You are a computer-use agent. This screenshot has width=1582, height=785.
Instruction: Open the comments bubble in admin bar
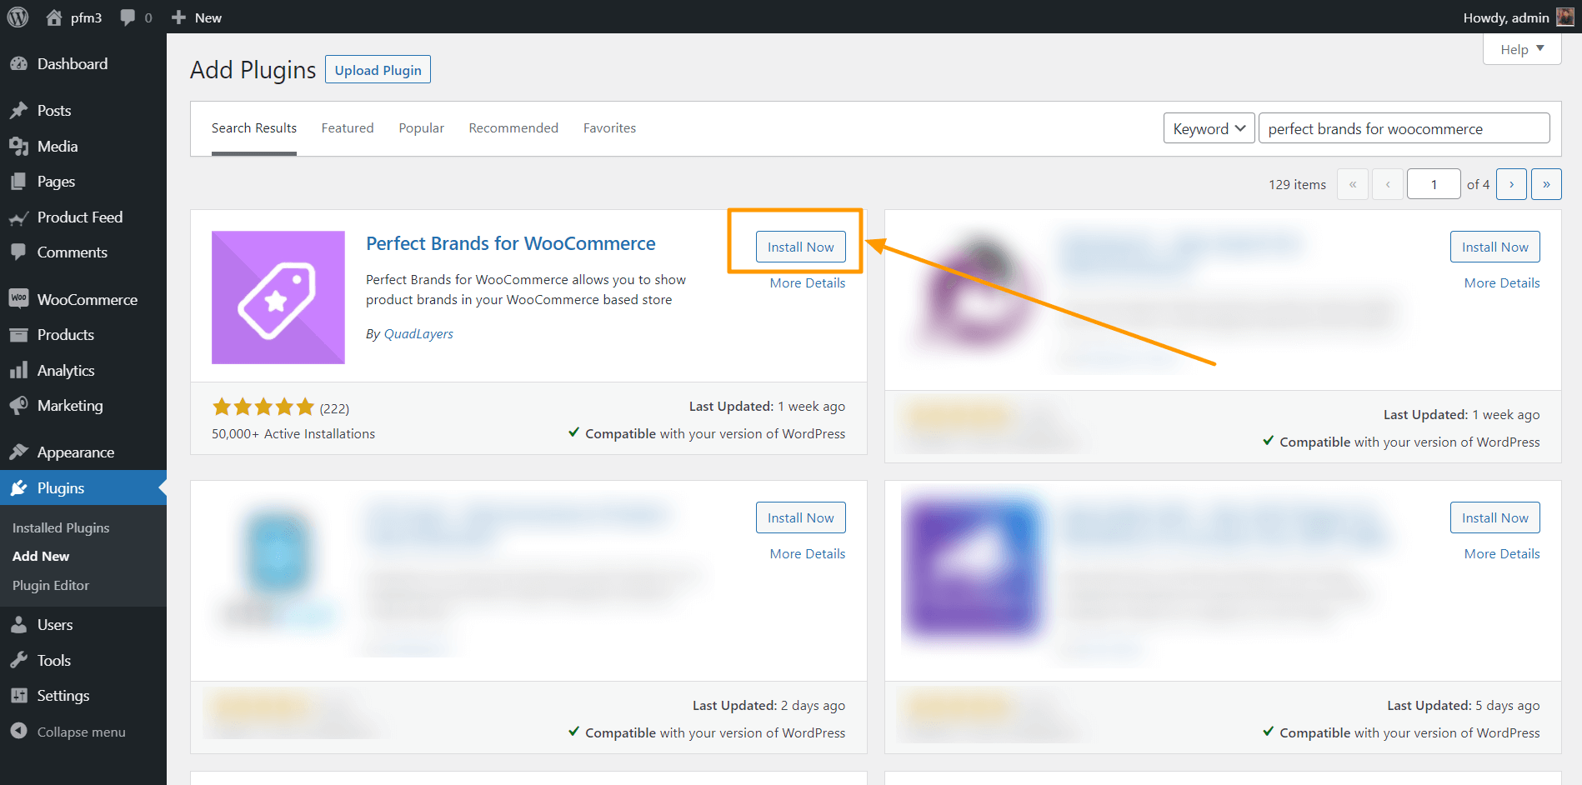[x=128, y=17]
